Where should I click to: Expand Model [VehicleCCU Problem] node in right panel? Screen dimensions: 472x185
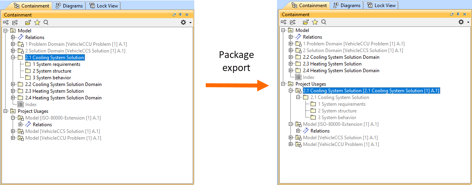291,144
